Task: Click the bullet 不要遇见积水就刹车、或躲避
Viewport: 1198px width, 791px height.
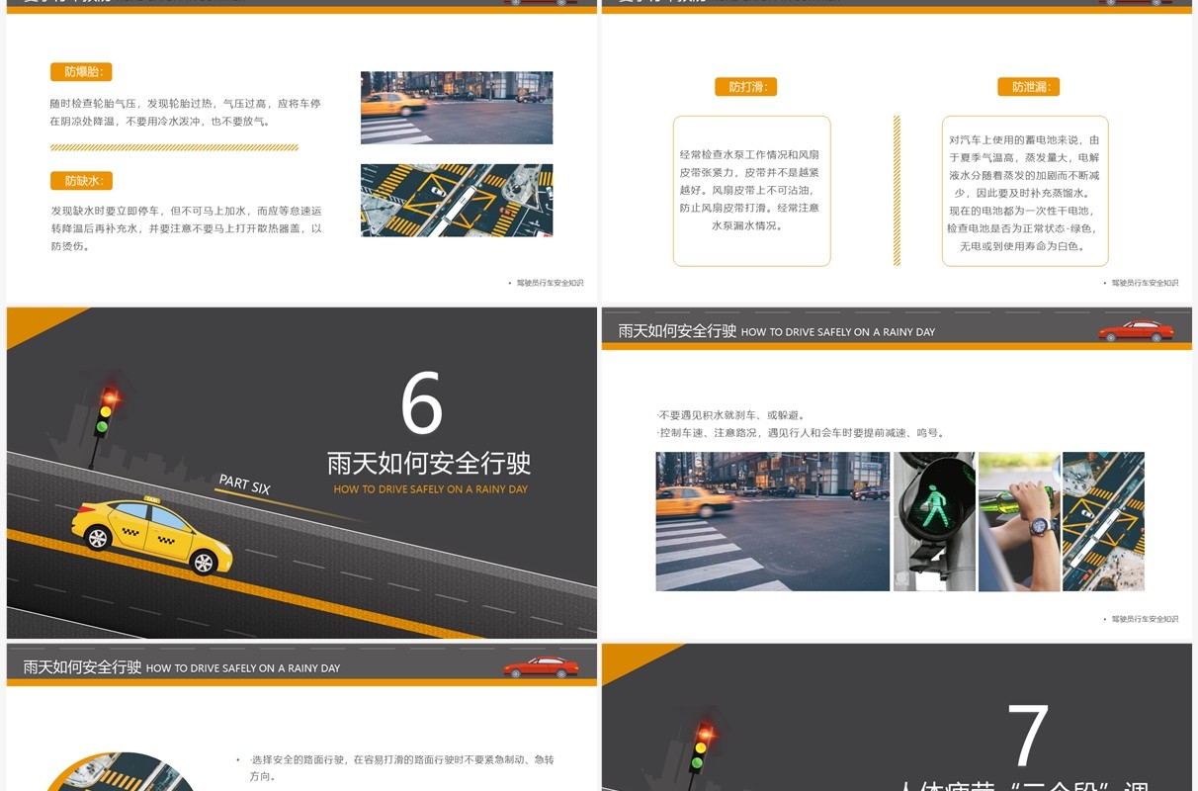Action: click(730, 415)
